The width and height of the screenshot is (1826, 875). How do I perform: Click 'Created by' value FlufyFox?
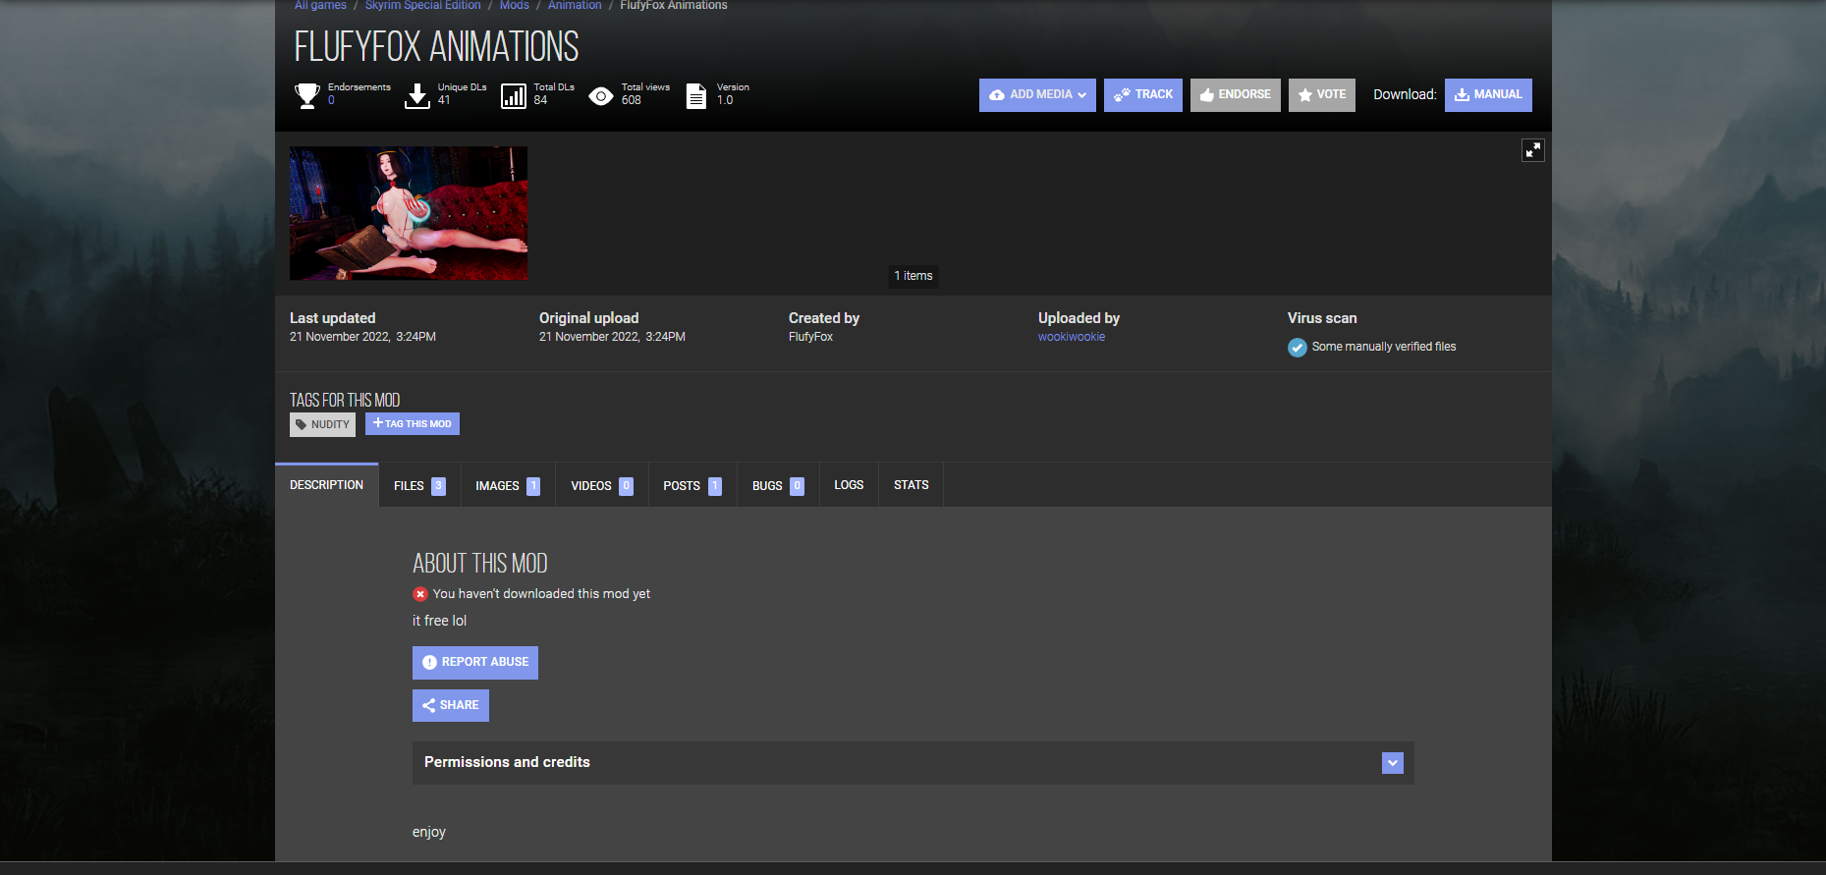(810, 337)
